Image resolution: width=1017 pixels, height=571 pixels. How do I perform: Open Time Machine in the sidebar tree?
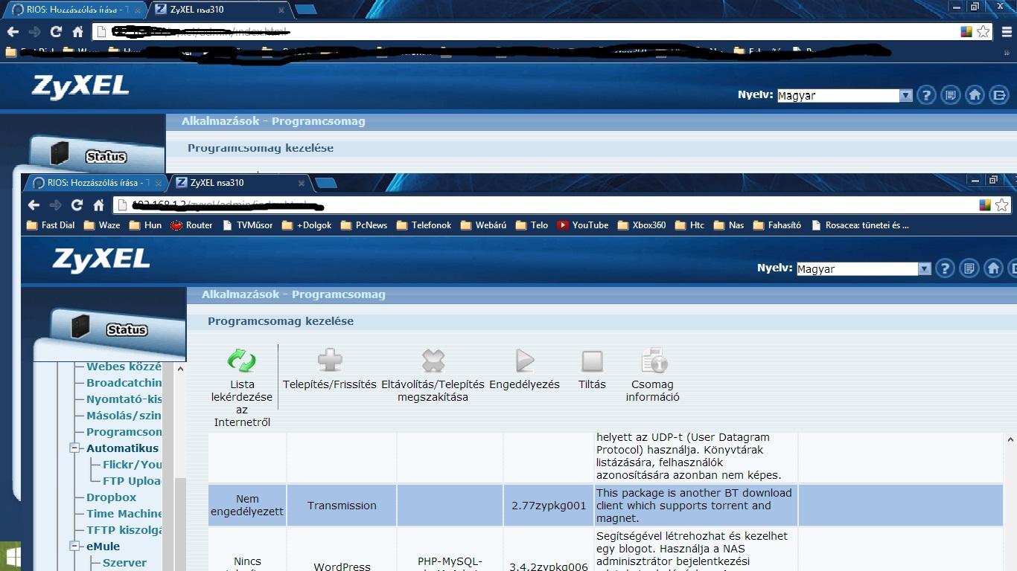124,514
